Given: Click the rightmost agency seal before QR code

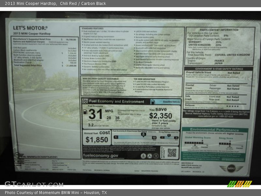Looking at the screenshot, I should (156, 156).
